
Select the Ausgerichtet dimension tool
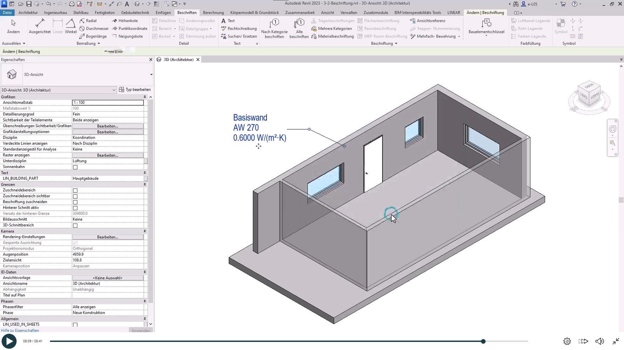(40, 26)
